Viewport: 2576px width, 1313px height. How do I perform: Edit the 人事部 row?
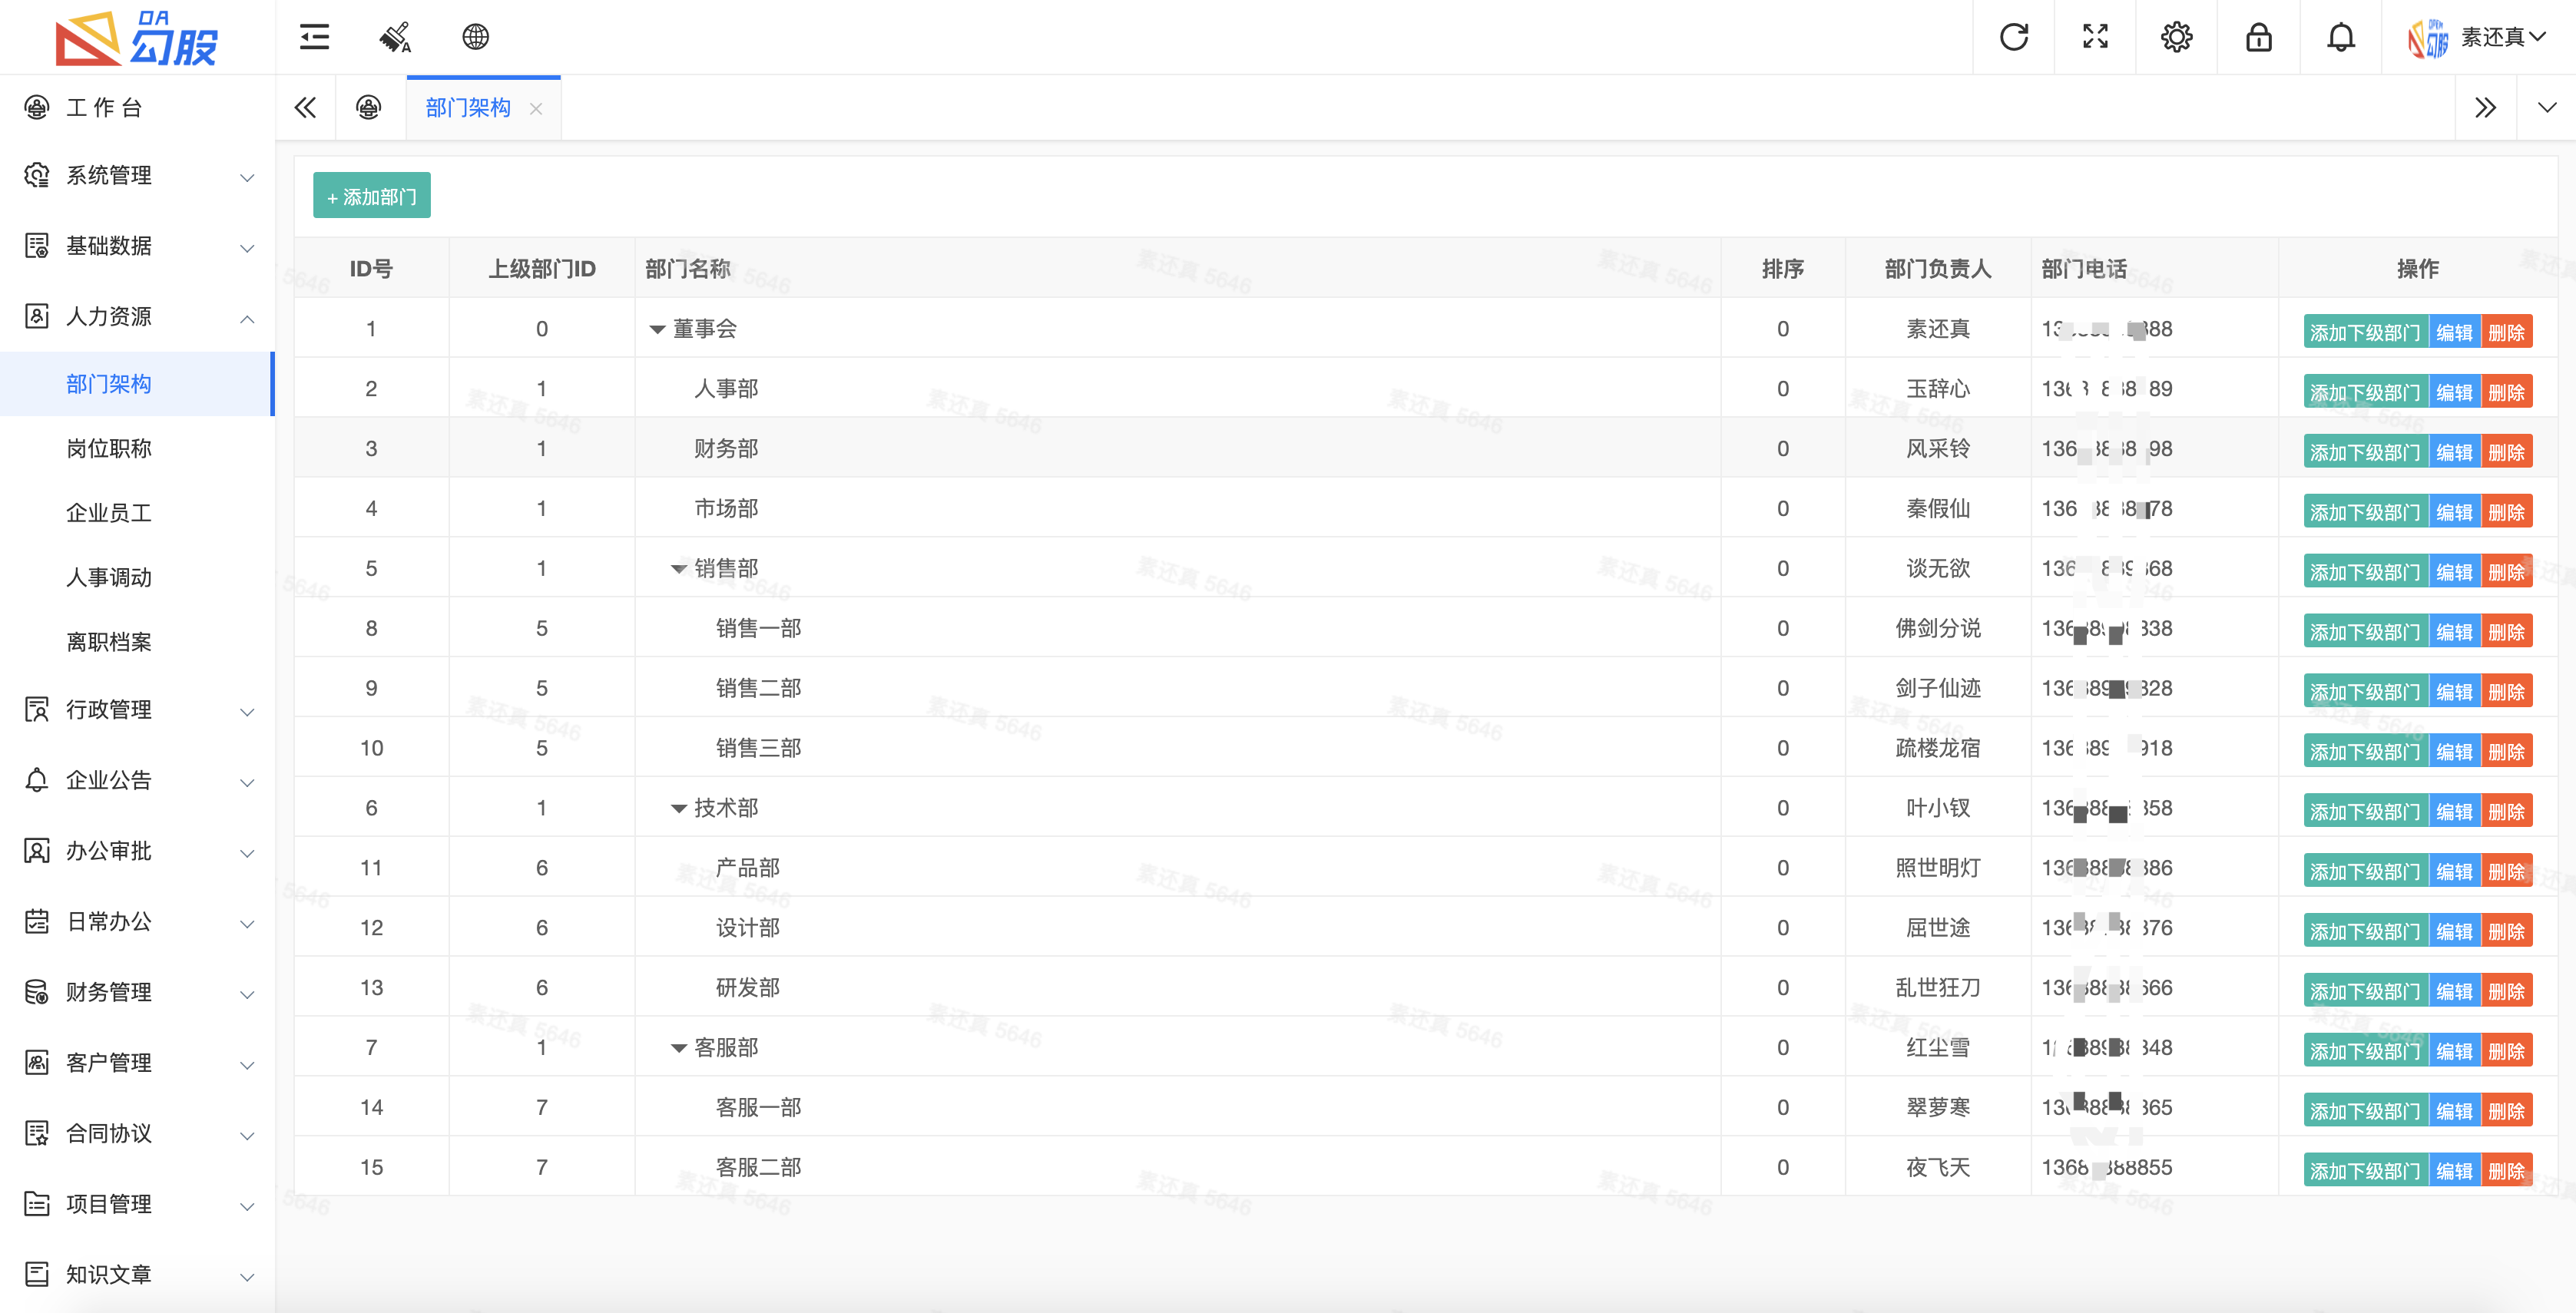tap(2454, 392)
